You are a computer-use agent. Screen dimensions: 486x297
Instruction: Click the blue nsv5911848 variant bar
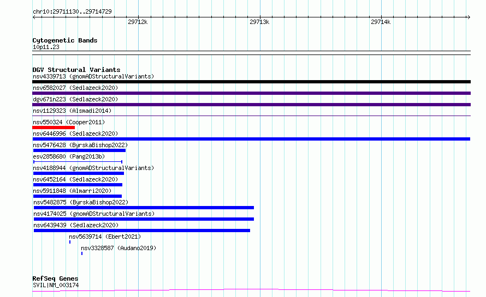78,196
